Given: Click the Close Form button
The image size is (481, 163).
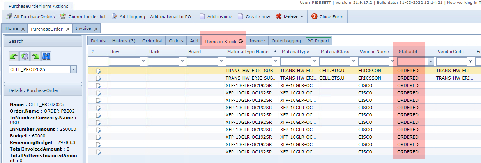Looking at the screenshot, I should point(327,17).
